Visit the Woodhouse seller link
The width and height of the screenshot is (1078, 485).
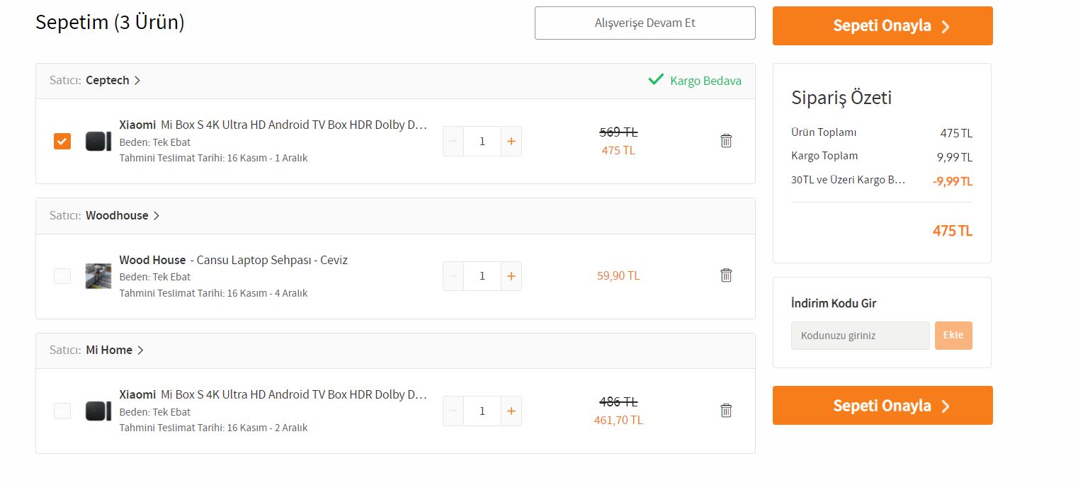pos(123,215)
